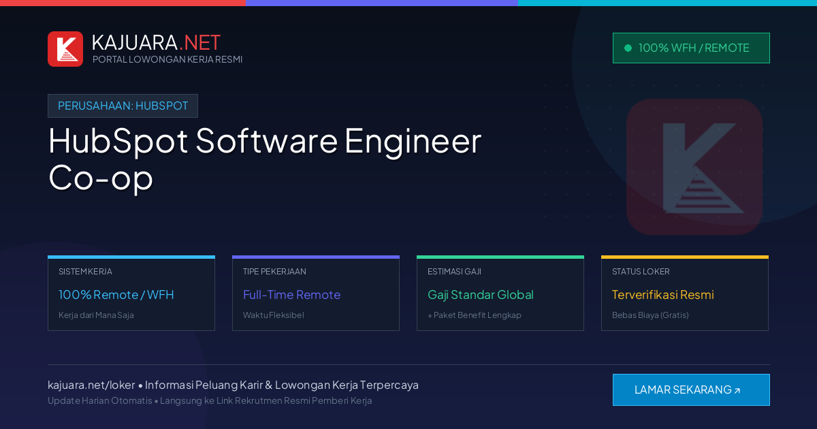Screen dimensions: 817x429
Task: Click the KAJUARA.NET site name
Action: [x=156, y=42]
